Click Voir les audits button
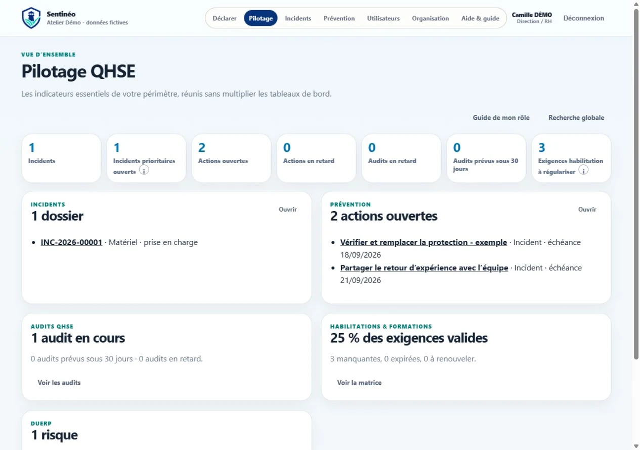This screenshot has width=640, height=450. tap(59, 383)
